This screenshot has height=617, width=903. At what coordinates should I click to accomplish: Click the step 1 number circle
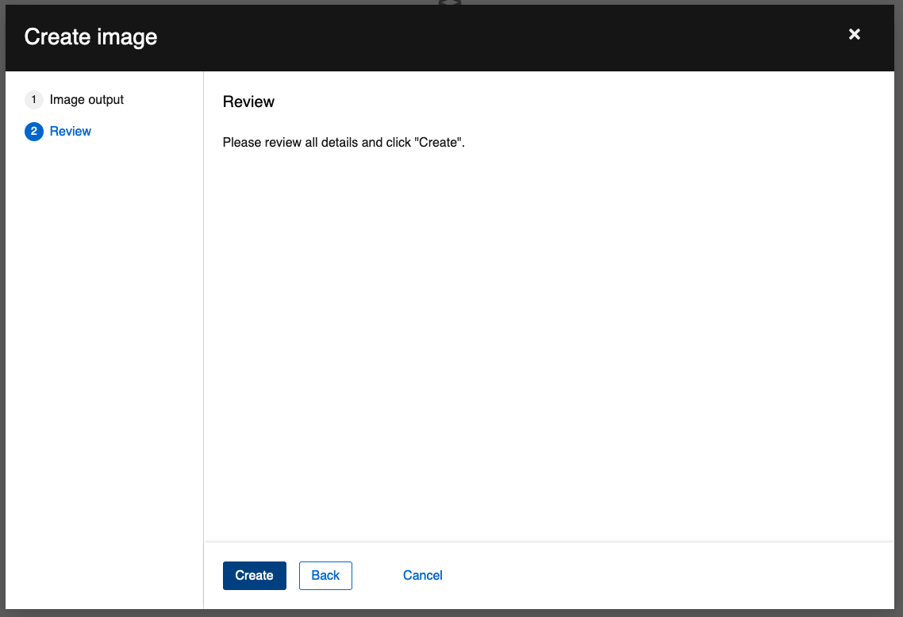click(33, 100)
